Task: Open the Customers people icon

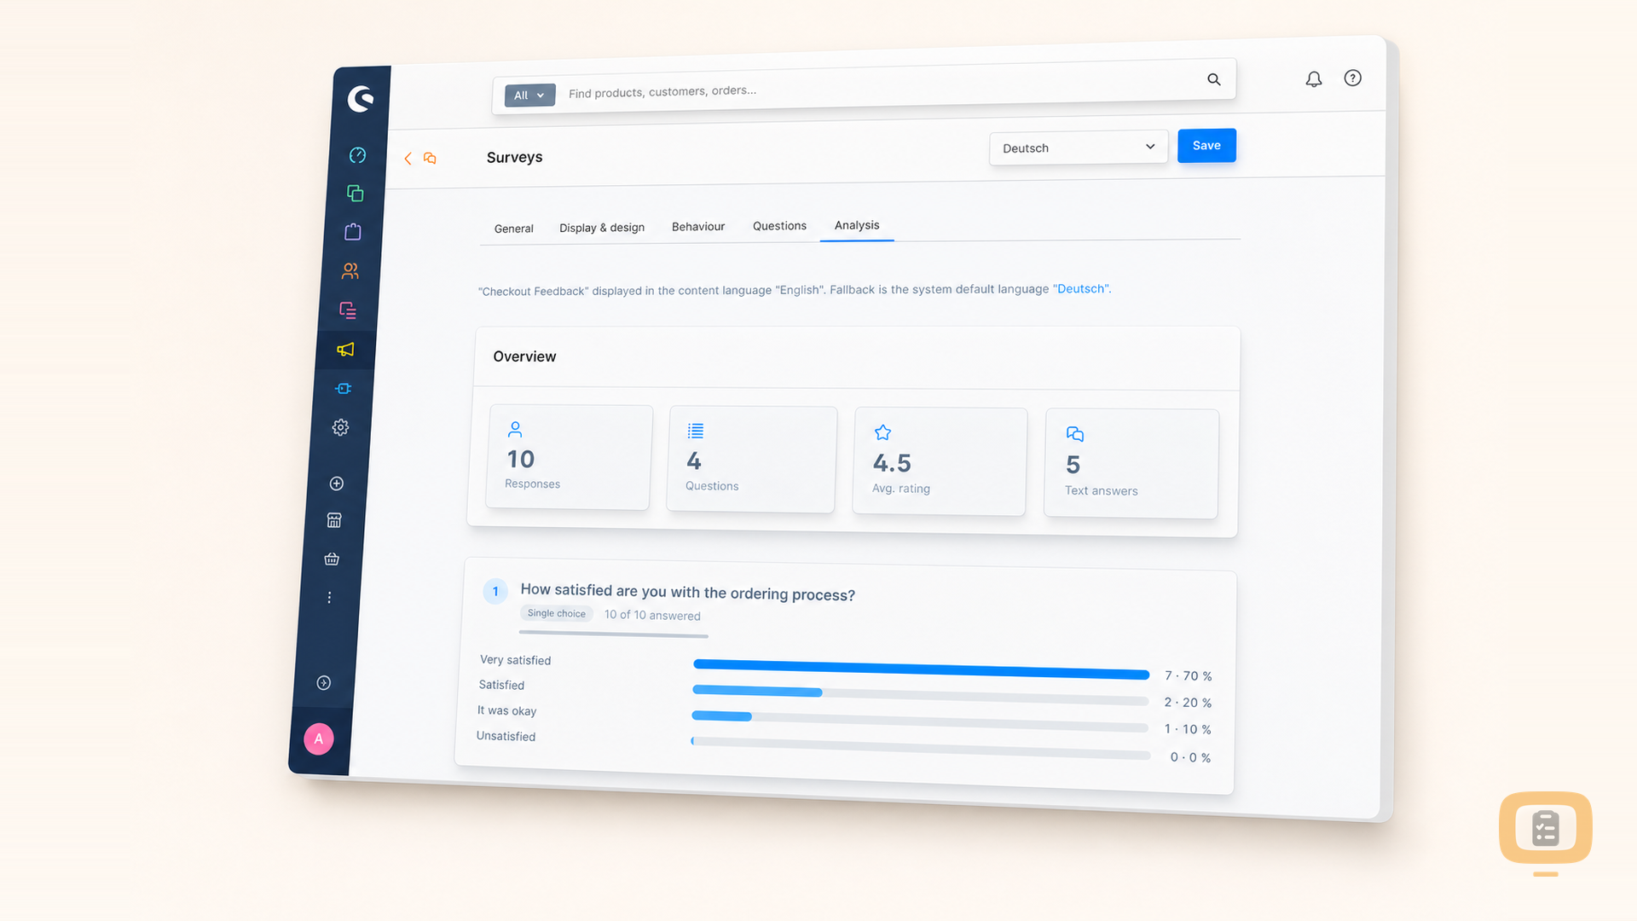Action: (350, 271)
